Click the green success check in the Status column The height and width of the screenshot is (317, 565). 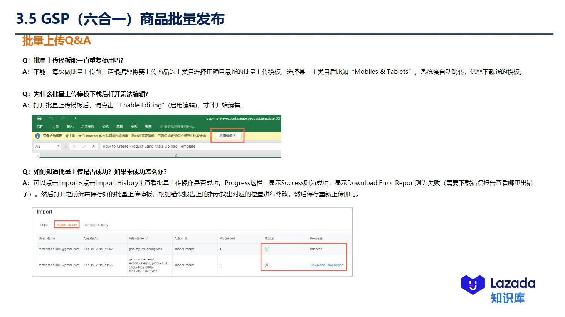(267, 249)
